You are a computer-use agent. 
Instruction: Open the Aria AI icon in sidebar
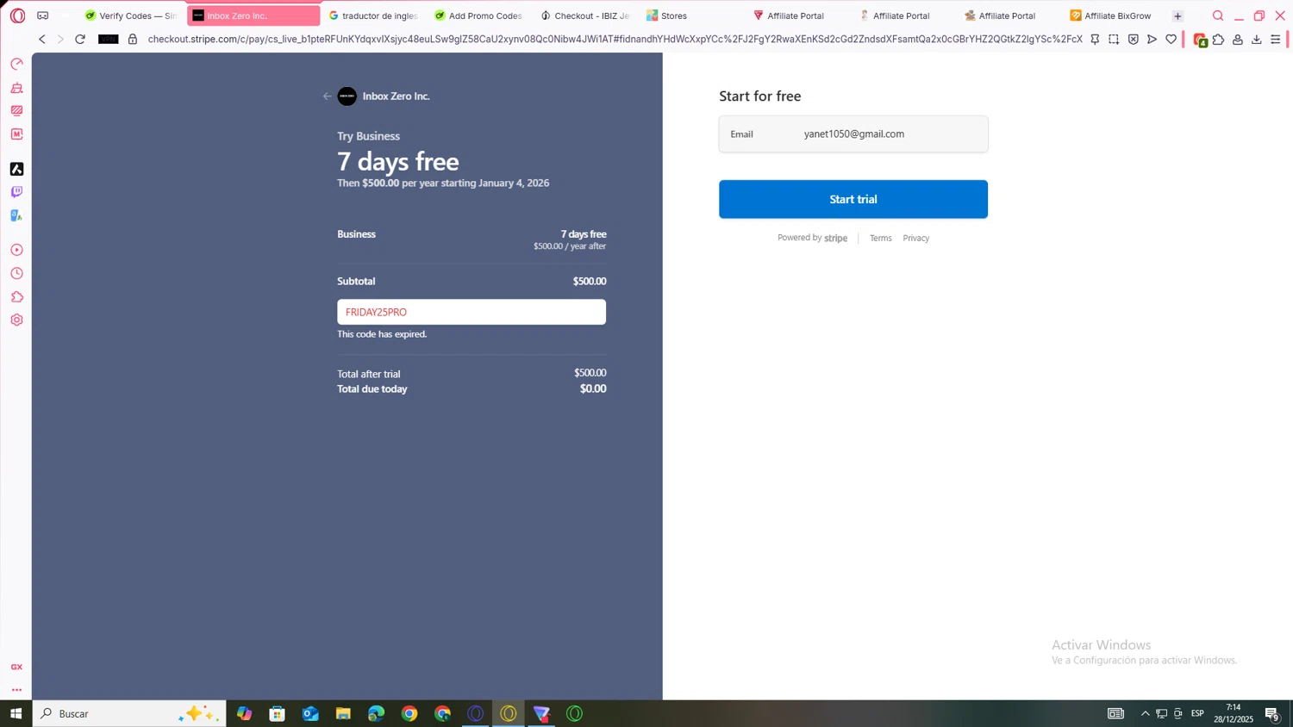(16, 169)
